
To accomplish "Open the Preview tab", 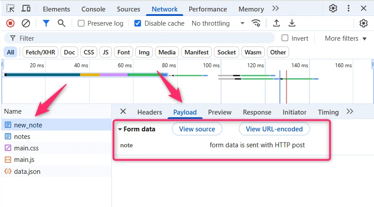I will coord(220,112).
